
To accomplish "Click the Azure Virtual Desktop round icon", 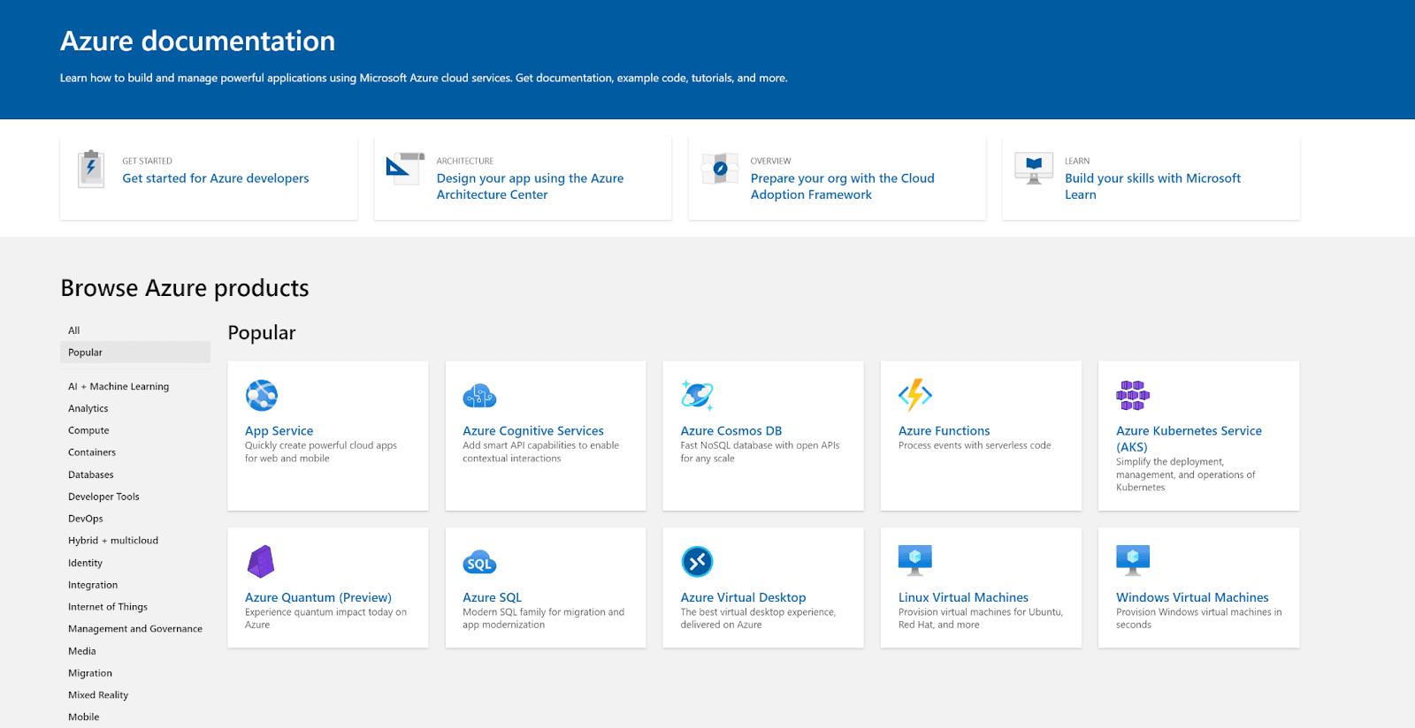I will point(697,561).
